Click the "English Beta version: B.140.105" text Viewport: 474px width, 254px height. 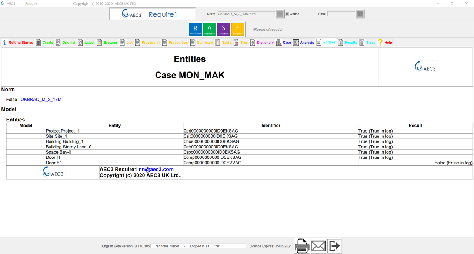(x=126, y=246)
